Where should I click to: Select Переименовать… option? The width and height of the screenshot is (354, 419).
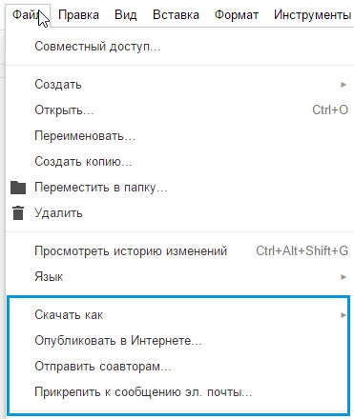point(179,136)
